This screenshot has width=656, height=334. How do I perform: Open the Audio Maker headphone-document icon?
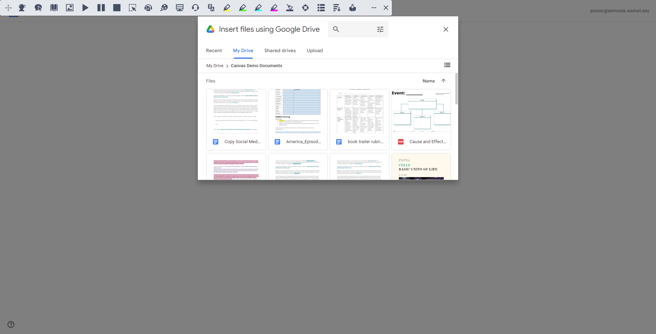click(148, 7)
